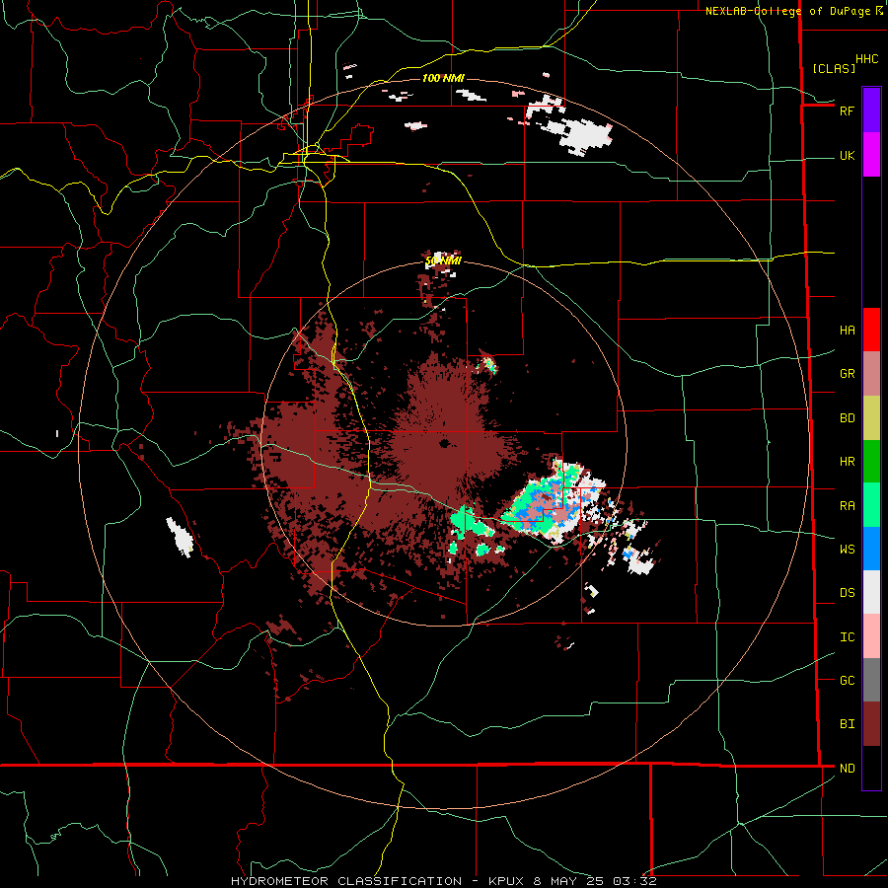Select the GR legend label
The height and width of the screenshot is (888, 888).
click(847, 374)
